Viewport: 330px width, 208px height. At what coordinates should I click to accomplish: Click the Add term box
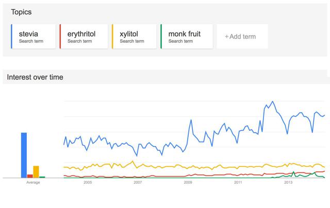242,36
